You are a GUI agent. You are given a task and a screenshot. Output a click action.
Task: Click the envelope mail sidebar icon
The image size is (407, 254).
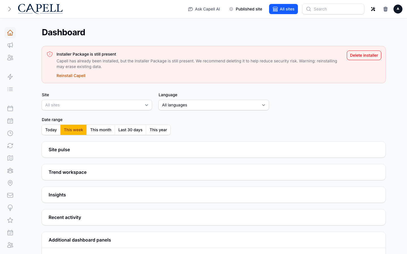click(x=10, y=195)
